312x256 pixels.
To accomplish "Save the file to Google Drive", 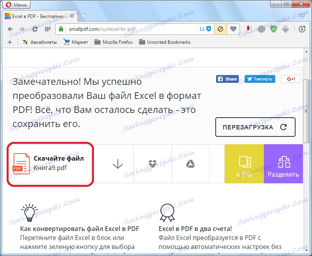I will click(x=190, y=164).
